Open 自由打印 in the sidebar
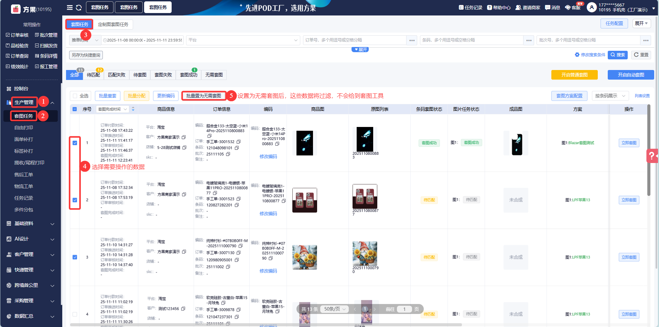Screen dimensions: 659x327 [24, 128]
